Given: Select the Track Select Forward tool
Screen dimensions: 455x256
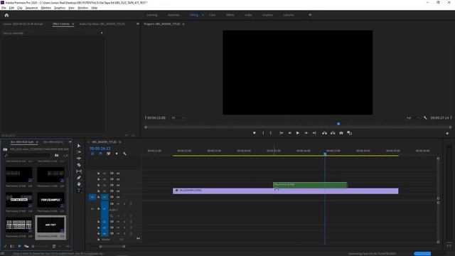Looking at the screenshot, I should [x=79, y=152].
